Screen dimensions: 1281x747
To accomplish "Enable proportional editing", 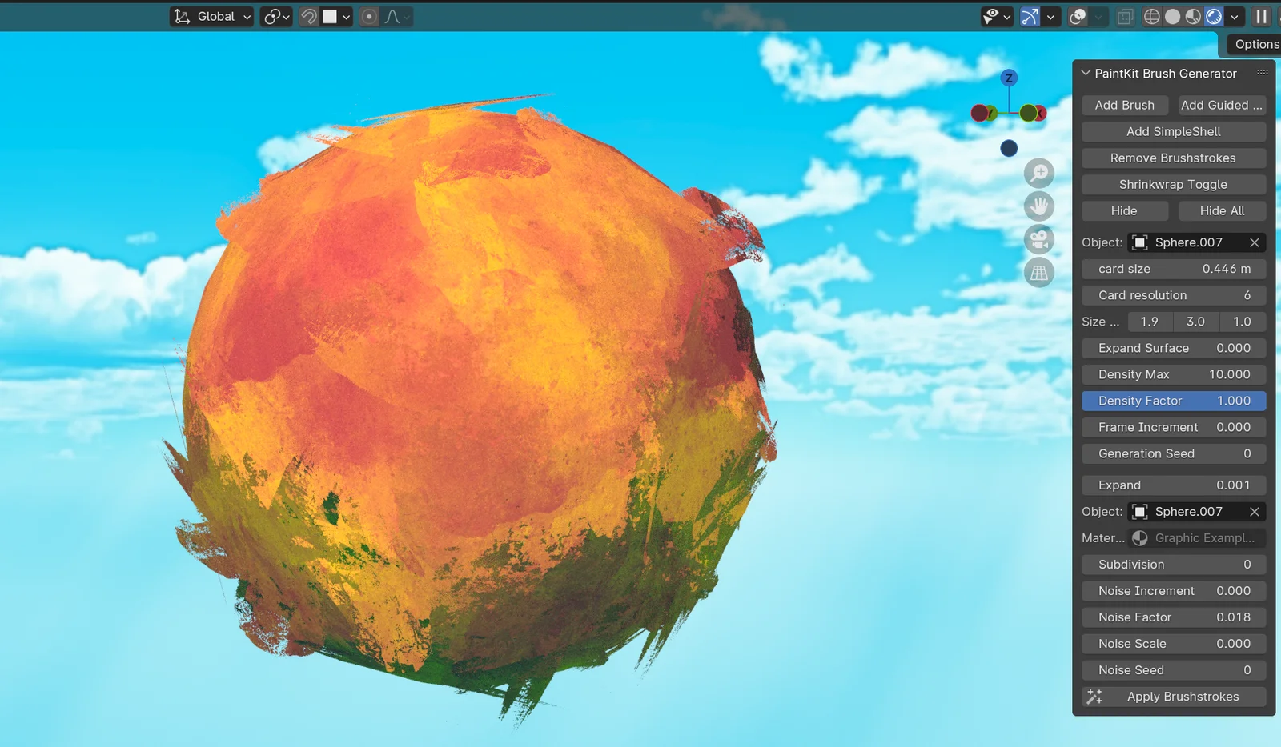I will click(x=369, y=16).
